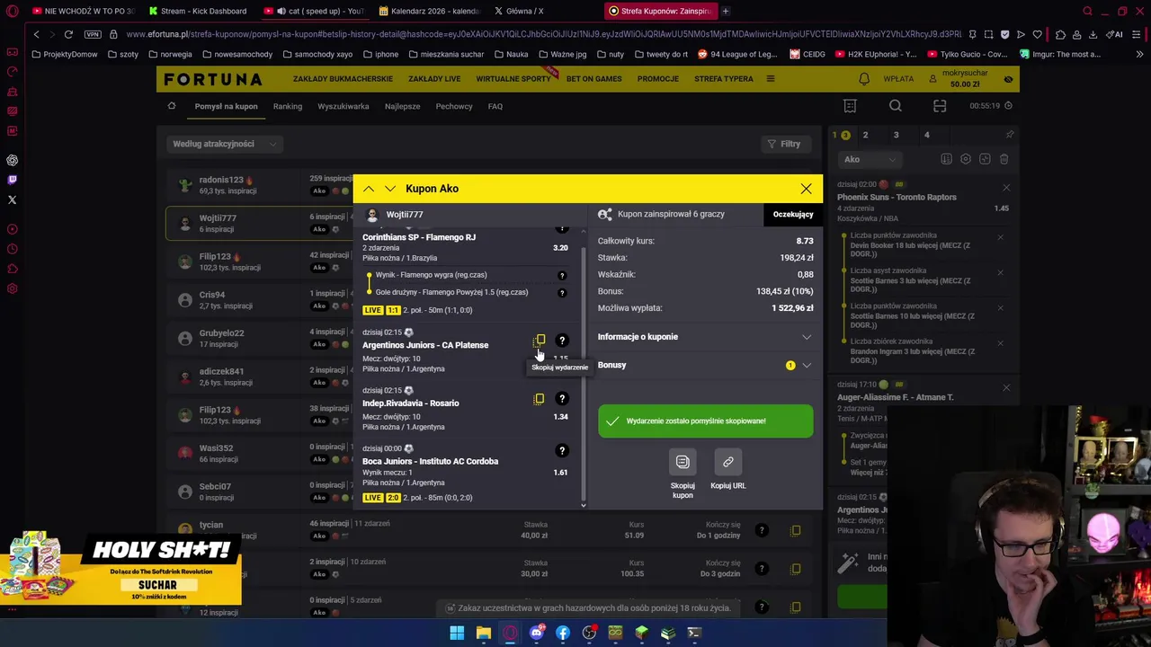Pin the betslip panel
This screenshot has height=647, width=1151.
pyautogui.click(x=1009, y=135)
